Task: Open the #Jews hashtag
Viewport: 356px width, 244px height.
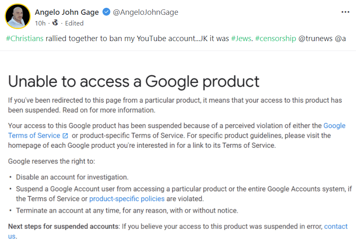Action: [x=241, y=39]
